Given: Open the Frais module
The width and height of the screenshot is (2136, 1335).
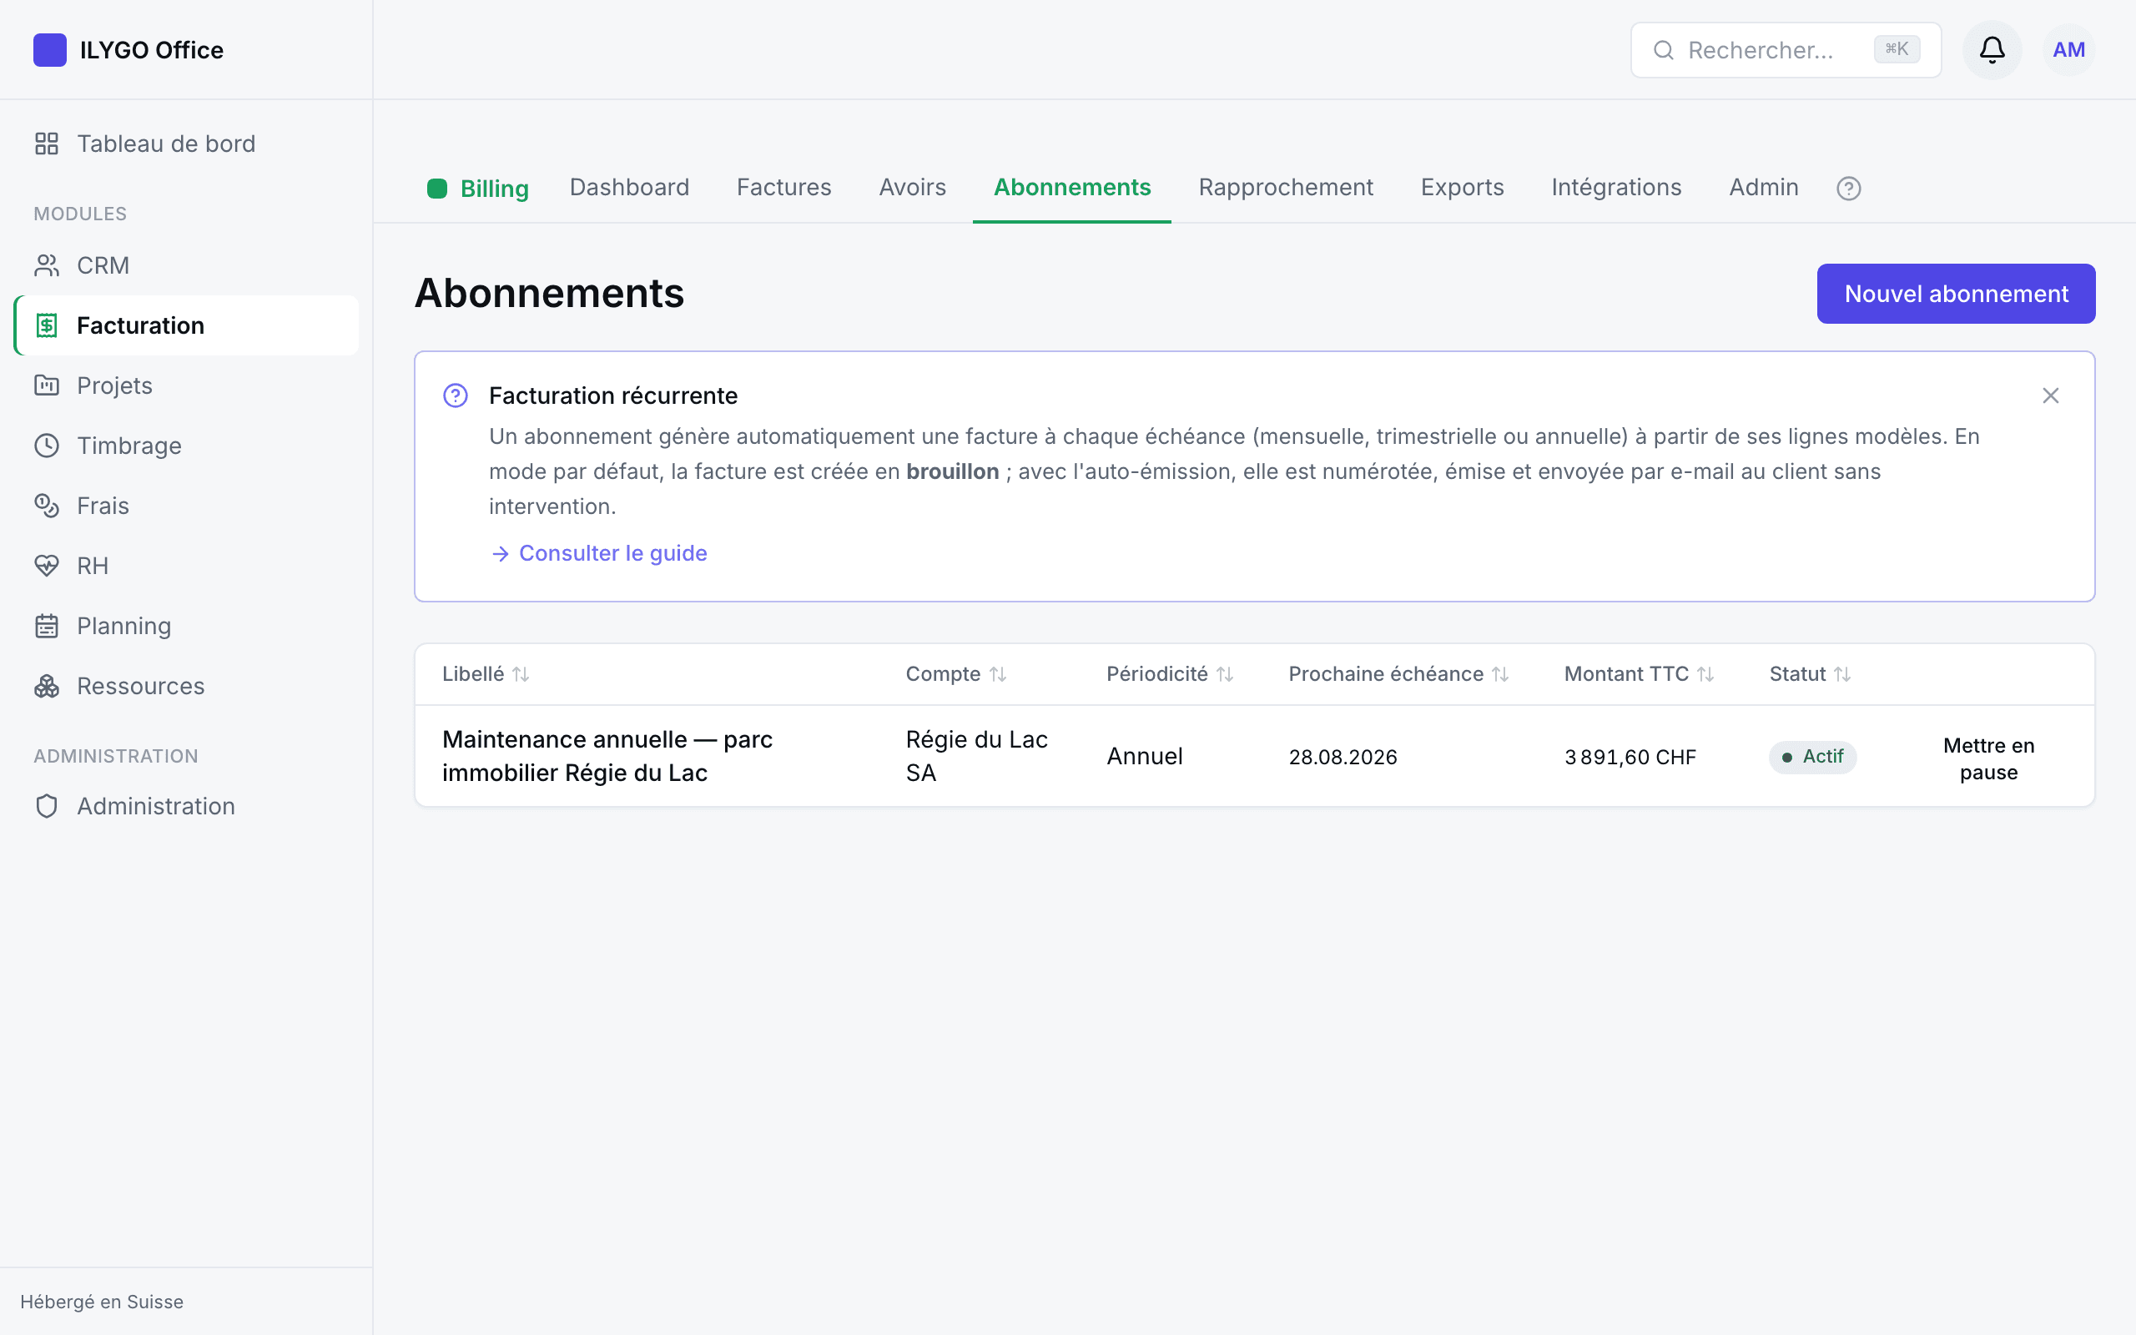Looking at the screenshot, I should pos(186,506).
